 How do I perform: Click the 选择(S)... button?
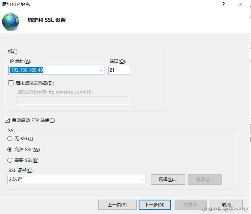coord(168,179)
